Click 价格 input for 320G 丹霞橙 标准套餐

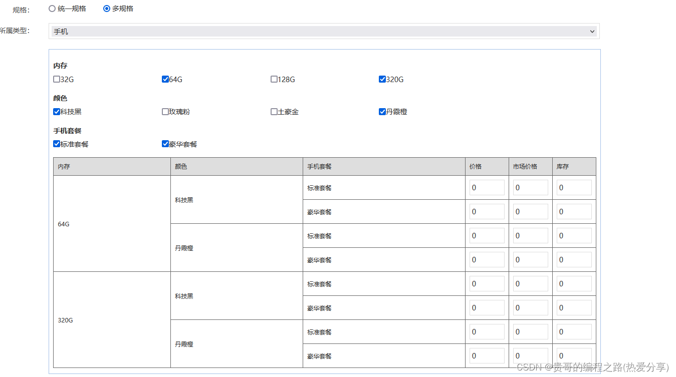pyautogui.click(x=487, y=332)
